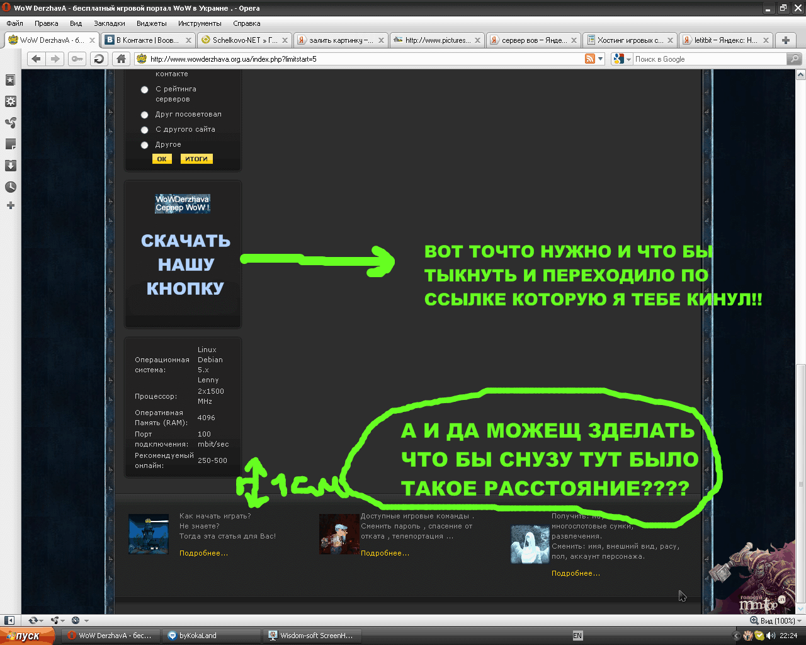Open the Downloads panel in sidebar

click(x=11, y=166)
